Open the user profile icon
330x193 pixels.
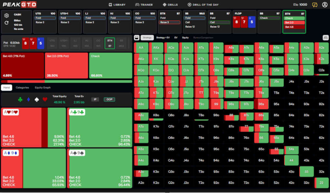click(325, 5)
